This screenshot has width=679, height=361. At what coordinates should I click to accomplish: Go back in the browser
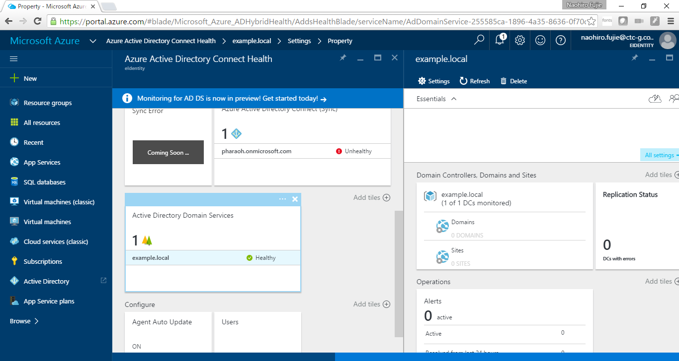8,21
